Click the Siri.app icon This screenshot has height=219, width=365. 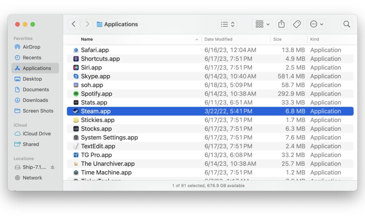coord(76,68)
